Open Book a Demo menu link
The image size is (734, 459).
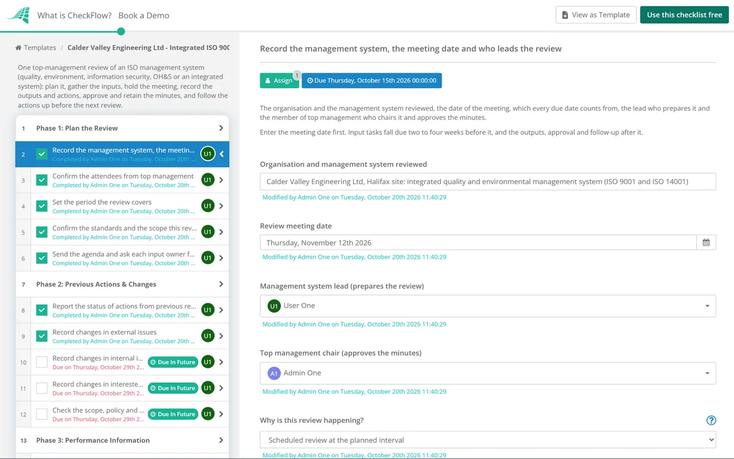(x=144, y=15)
